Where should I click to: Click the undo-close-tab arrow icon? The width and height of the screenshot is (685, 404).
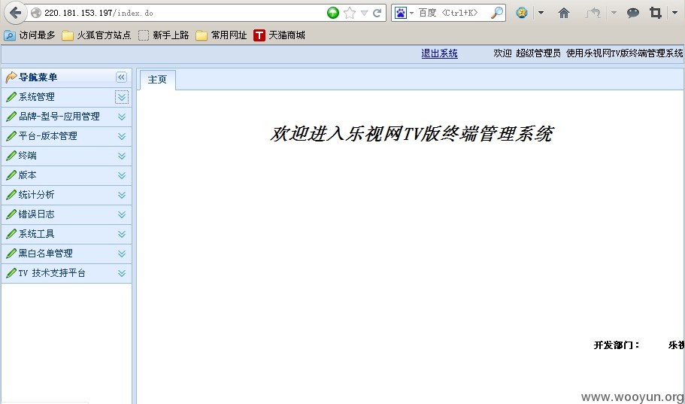[x=593, y=13]
